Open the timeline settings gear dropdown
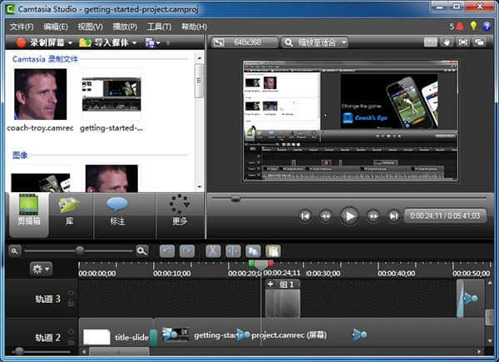 39,269
